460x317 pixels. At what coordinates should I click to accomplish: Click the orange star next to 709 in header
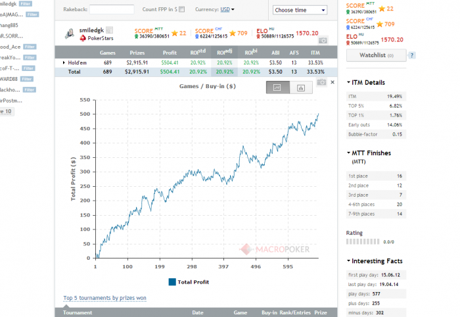coord(233,33)
